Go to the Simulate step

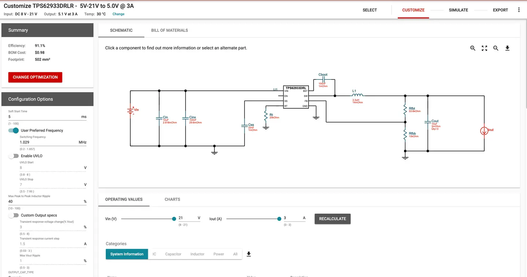tap(459, 10)
